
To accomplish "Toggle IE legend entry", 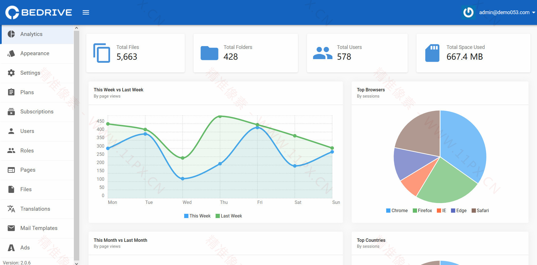I will (441, 211).
